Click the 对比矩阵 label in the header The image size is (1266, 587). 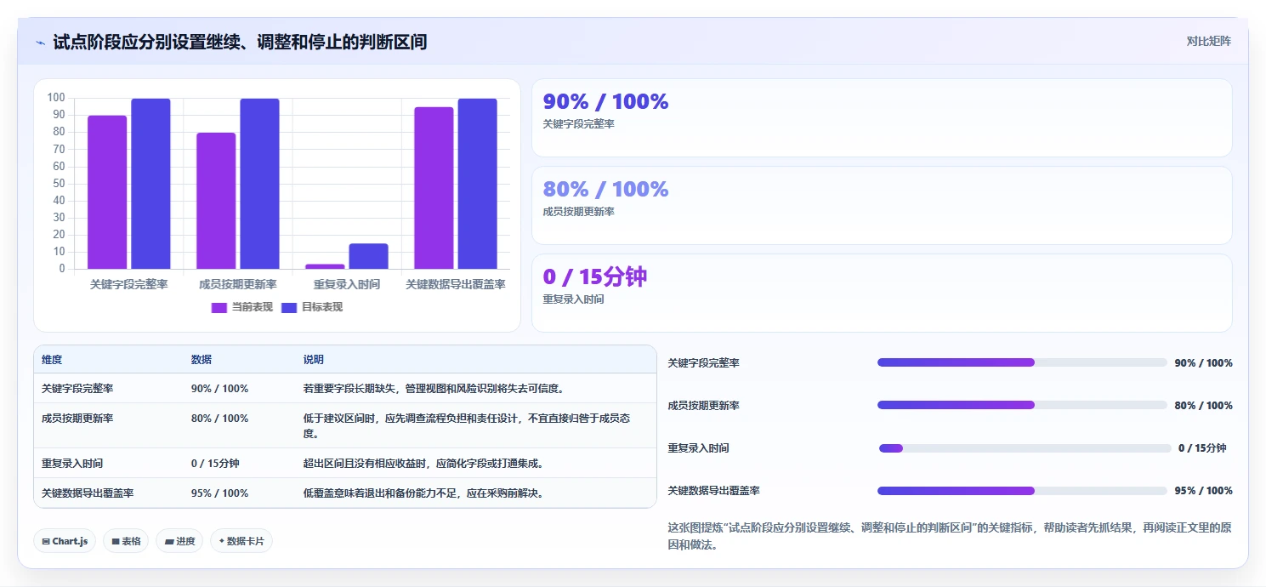[1208, 41]
